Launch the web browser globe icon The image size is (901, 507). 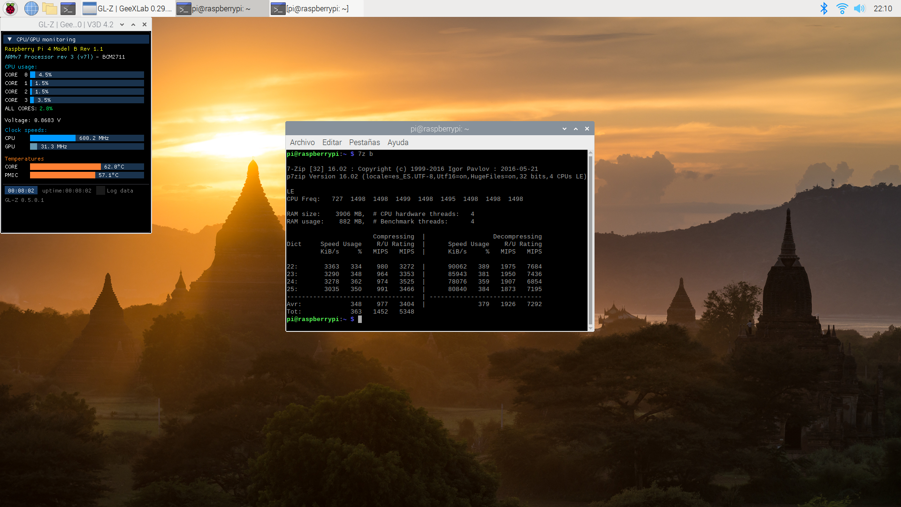click(x=31, y=8)
